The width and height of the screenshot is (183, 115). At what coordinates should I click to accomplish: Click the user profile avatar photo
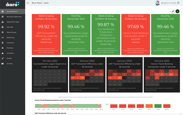pos(157,3)
